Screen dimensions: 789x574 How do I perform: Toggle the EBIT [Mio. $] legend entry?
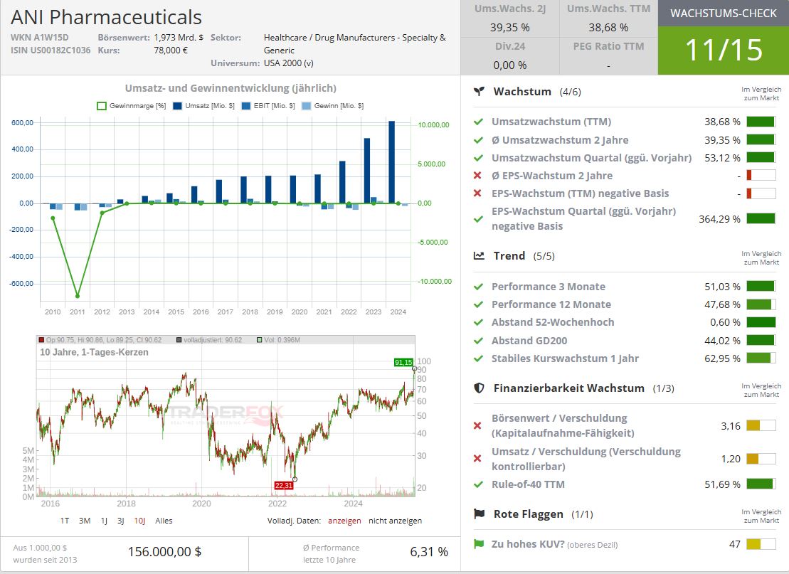(268, 106)
